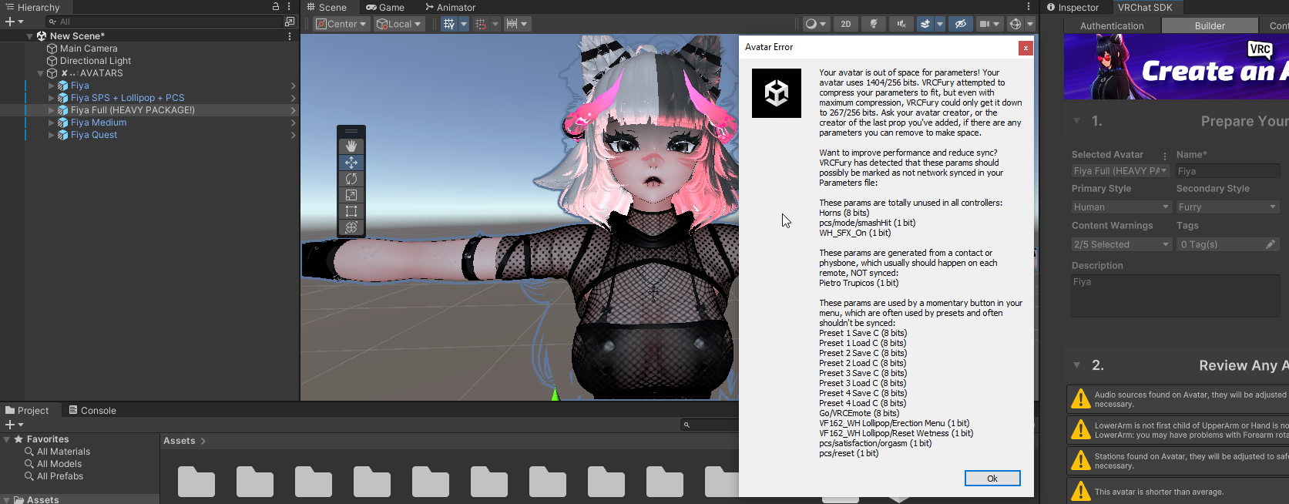Screen dimensions: 1289x504
Task: Select the Builder tab in VRChat SDK
Action: (1210, 25)
